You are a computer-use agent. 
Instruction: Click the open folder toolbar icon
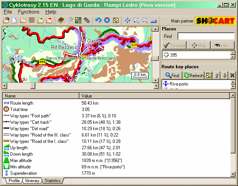23,20
